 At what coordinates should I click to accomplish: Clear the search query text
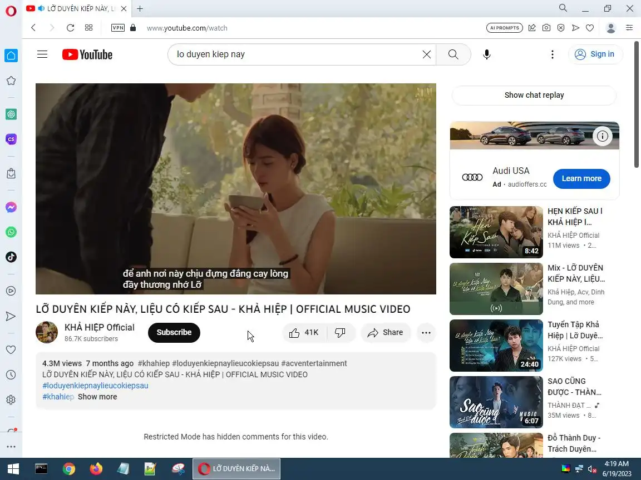[x=426, y=54]
